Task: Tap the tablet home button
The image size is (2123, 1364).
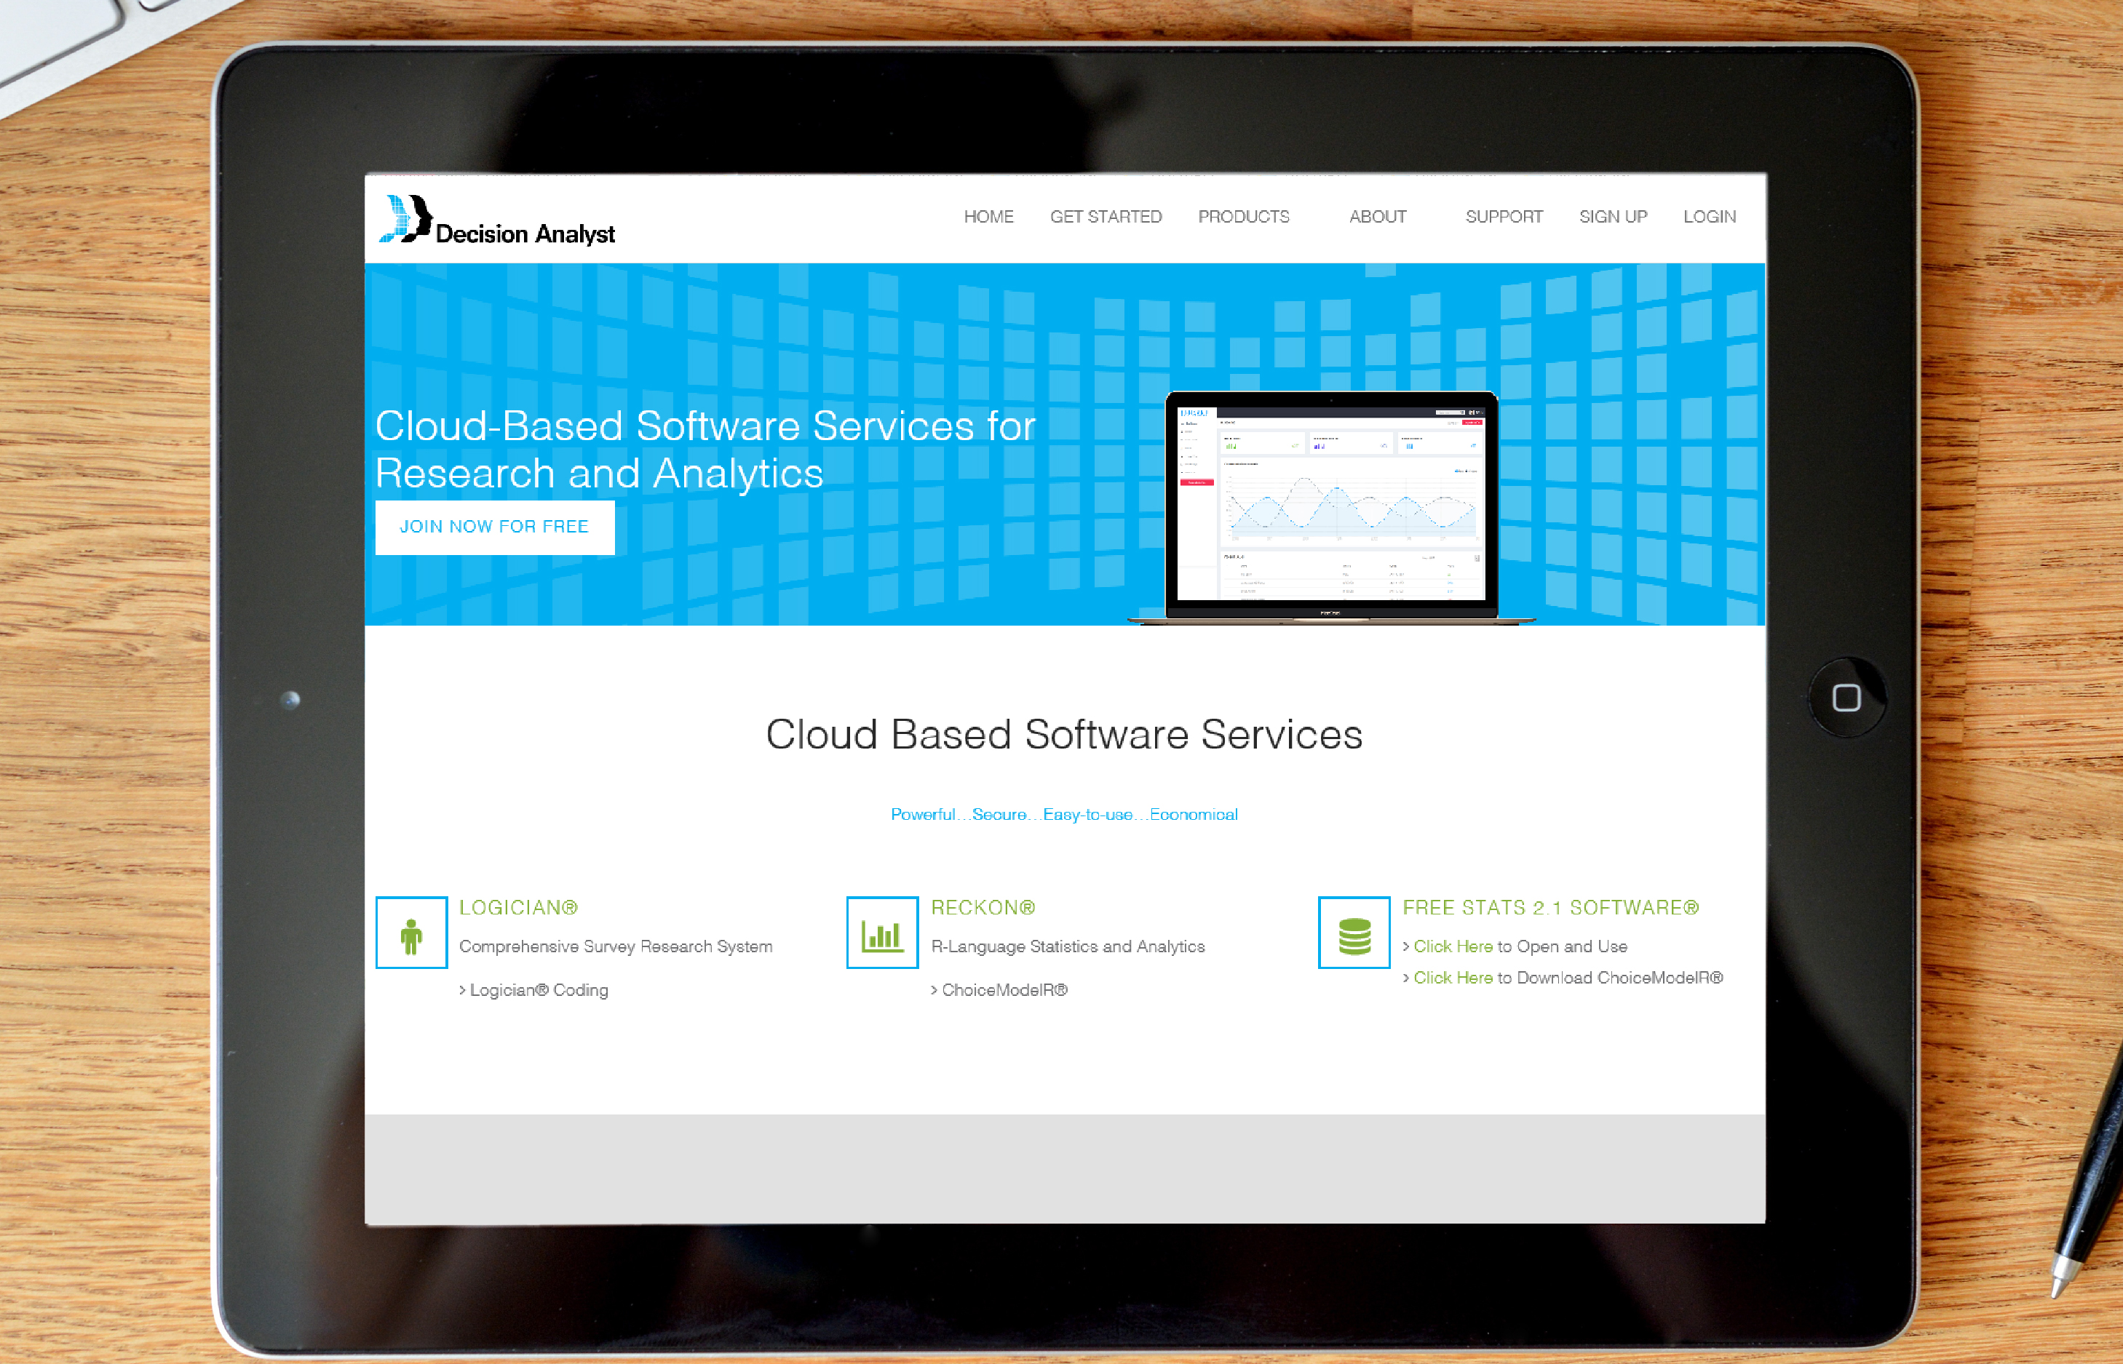Action: point(1846,698)
